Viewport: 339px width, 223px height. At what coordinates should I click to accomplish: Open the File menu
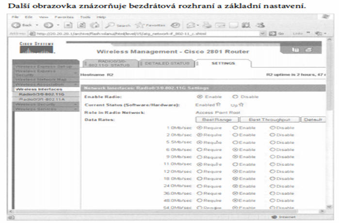click(15, 17)
